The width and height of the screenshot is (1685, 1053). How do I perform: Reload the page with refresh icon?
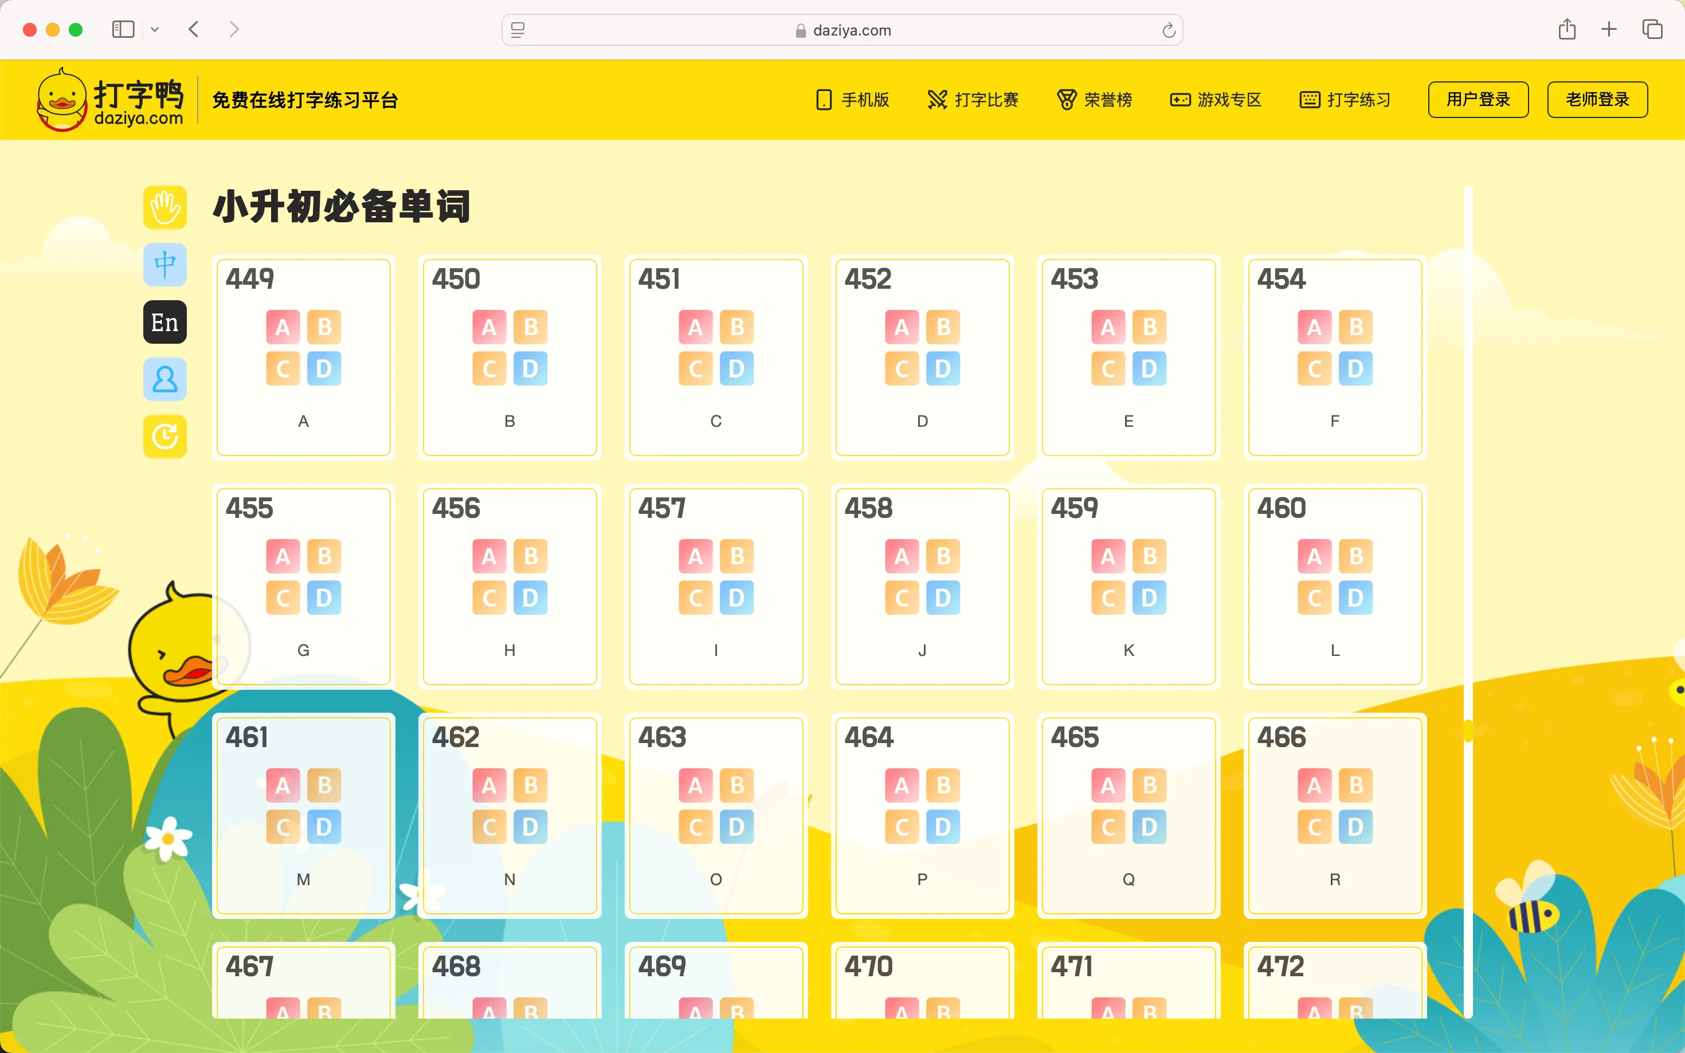pos(1168,30)
